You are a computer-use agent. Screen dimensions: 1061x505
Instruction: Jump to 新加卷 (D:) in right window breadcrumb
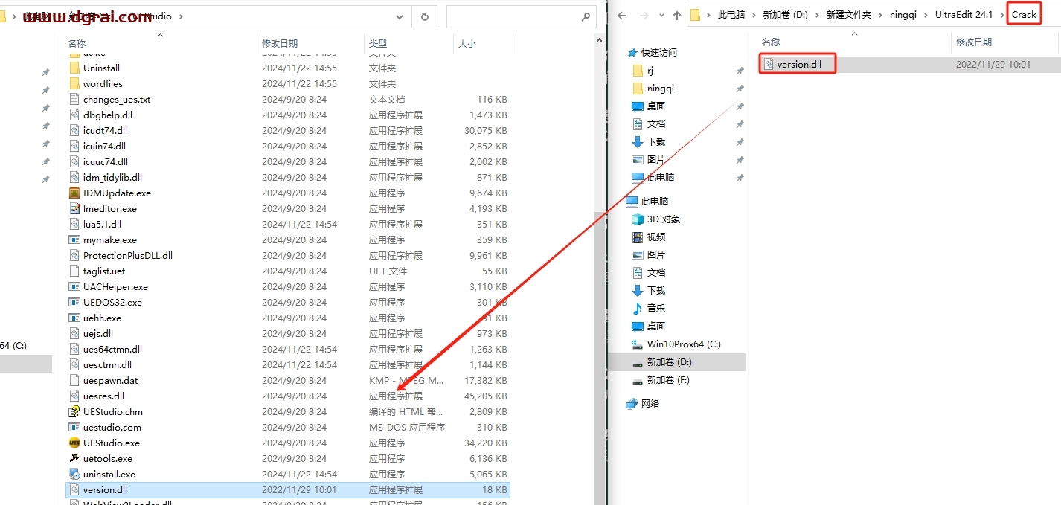(786, 15)
